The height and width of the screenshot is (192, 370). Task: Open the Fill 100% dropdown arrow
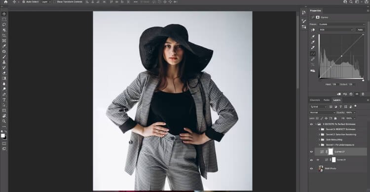[x=354, y=118]
